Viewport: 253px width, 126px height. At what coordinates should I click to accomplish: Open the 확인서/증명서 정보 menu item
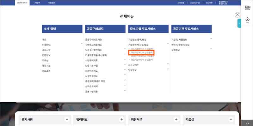(x=180, y=45)
